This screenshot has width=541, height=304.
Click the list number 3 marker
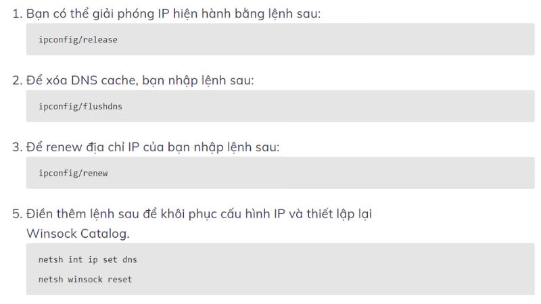pyautogui.click(x=17, y=147)
